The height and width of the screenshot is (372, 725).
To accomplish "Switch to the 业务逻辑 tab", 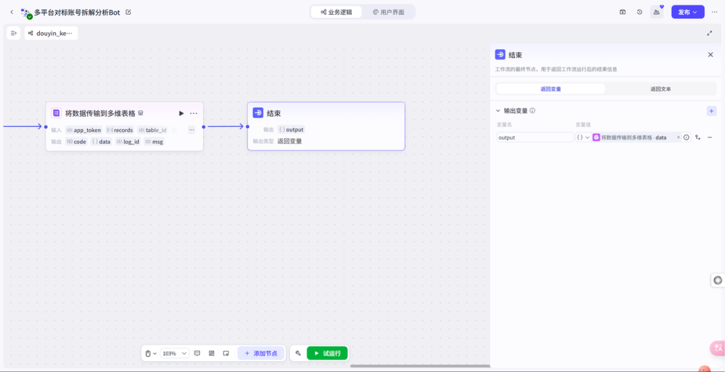I will pyautogui.click(x=336, y=12).
